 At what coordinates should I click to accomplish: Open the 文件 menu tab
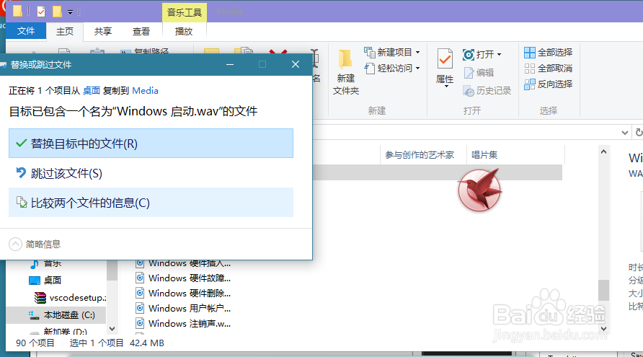[26, 31]
